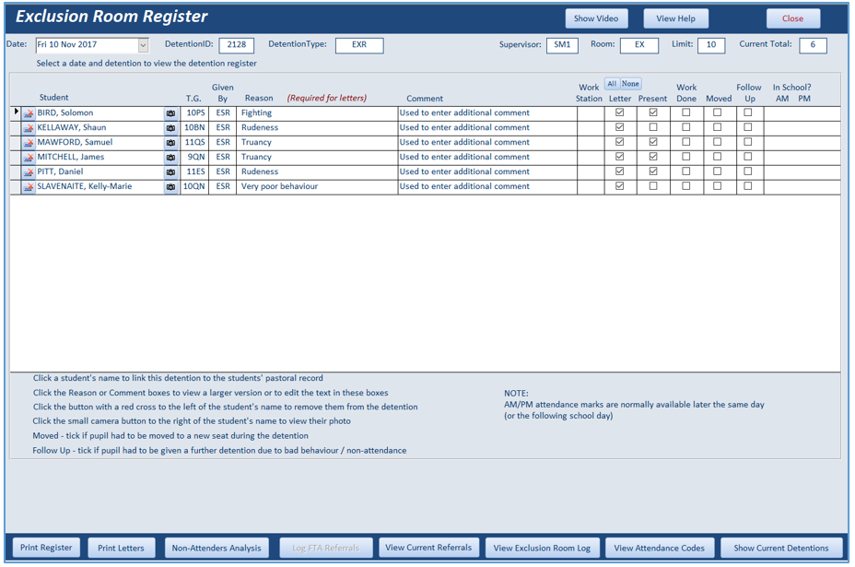Click the DetentionID field showing 2128
855x567 pixels.
tap(237, 45)
